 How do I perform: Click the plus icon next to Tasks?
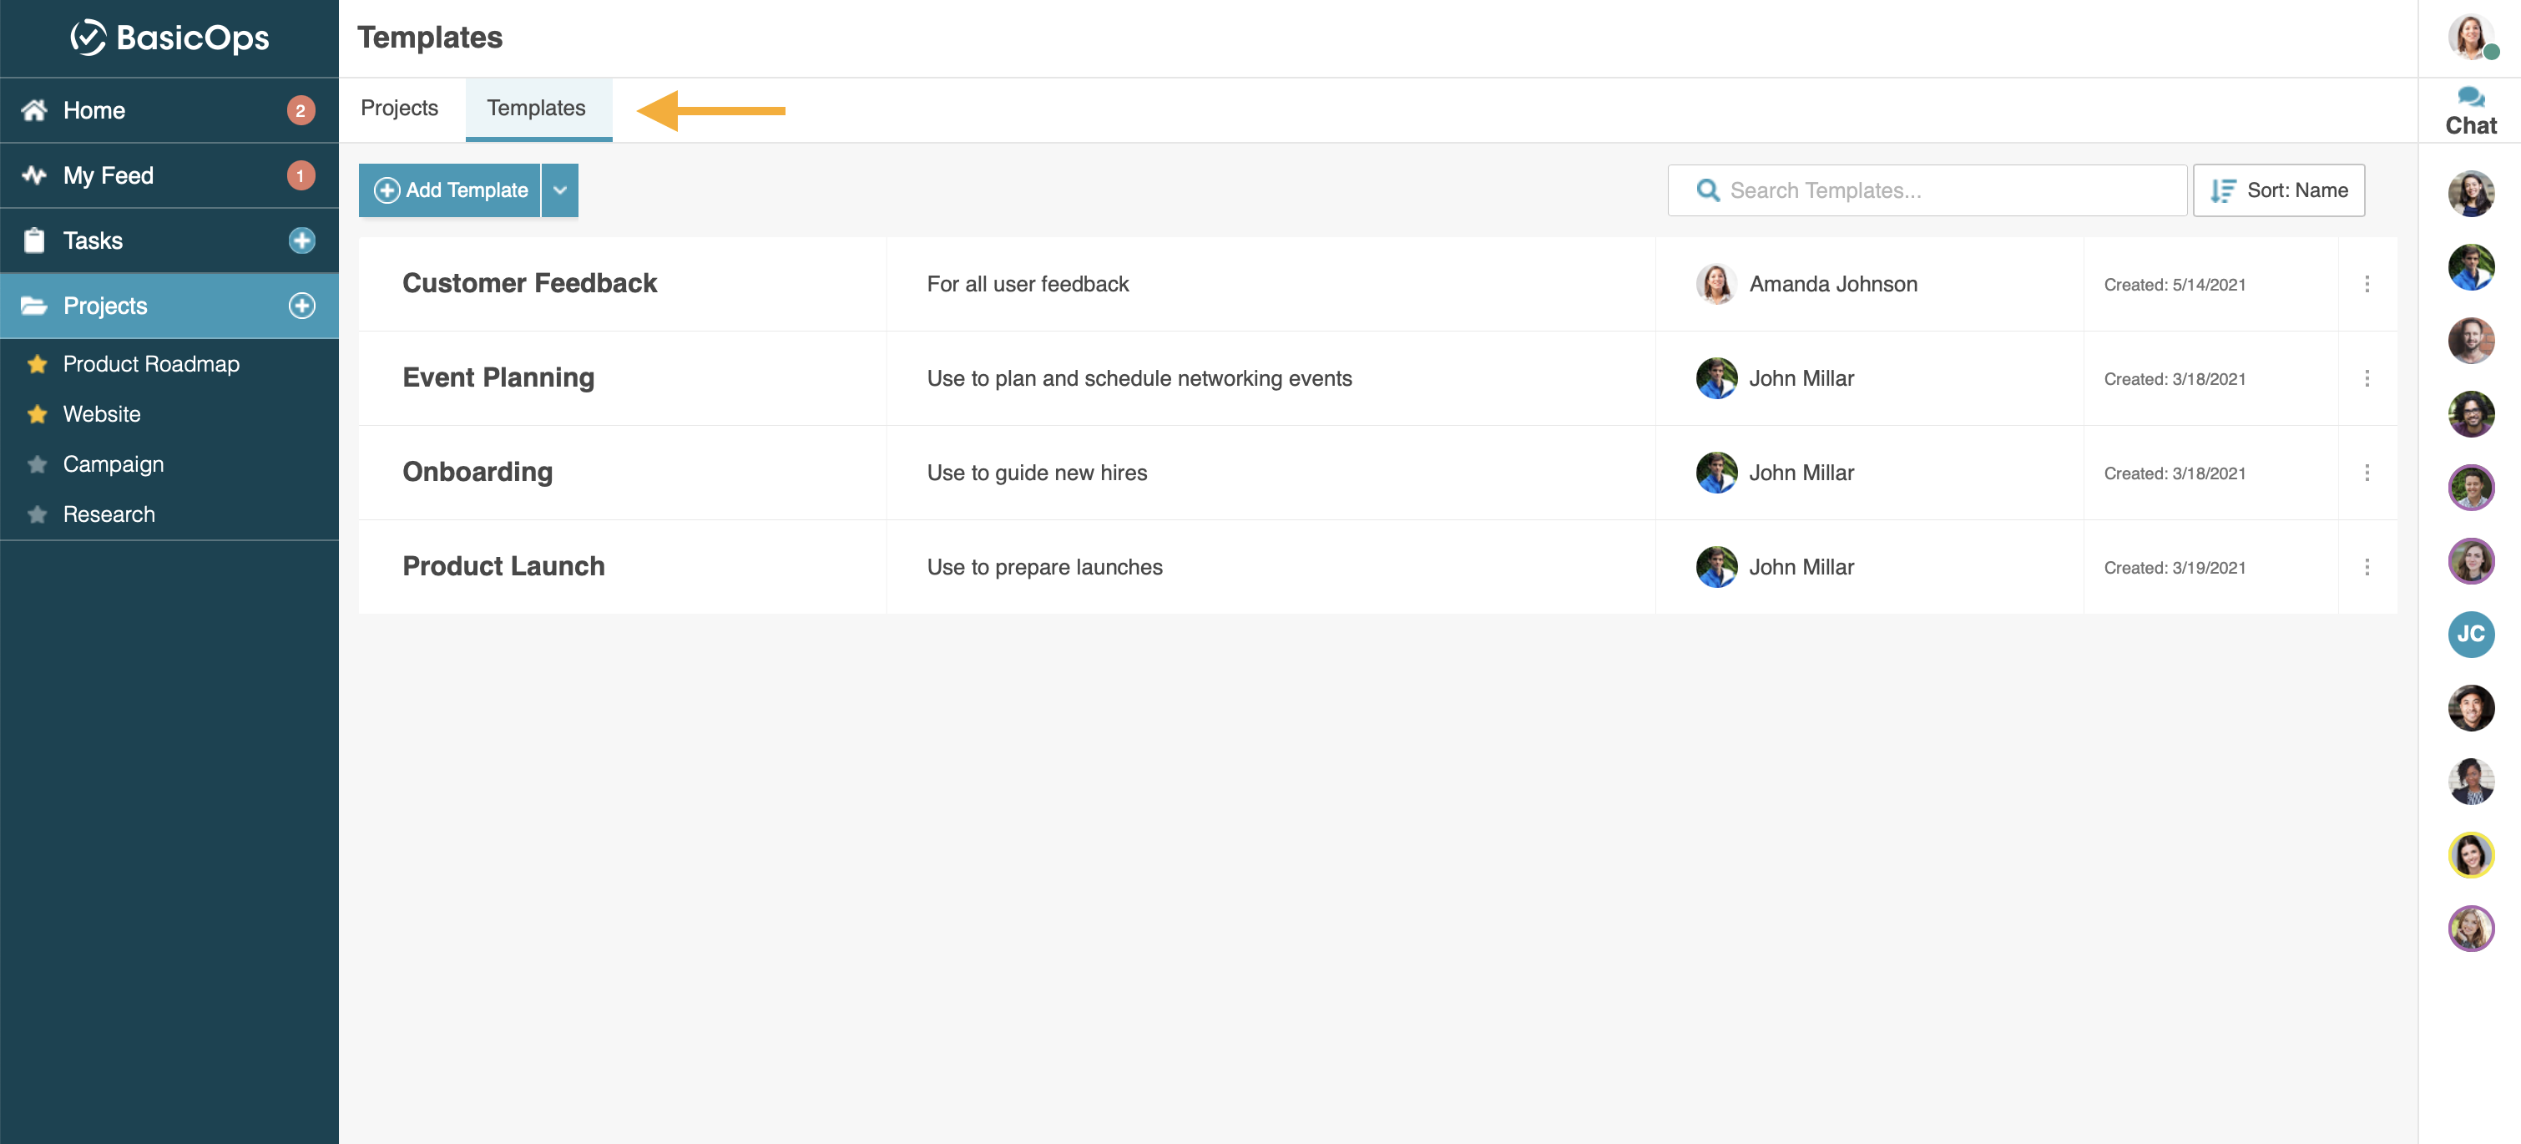pyautogui.click(x=301, y=240)
